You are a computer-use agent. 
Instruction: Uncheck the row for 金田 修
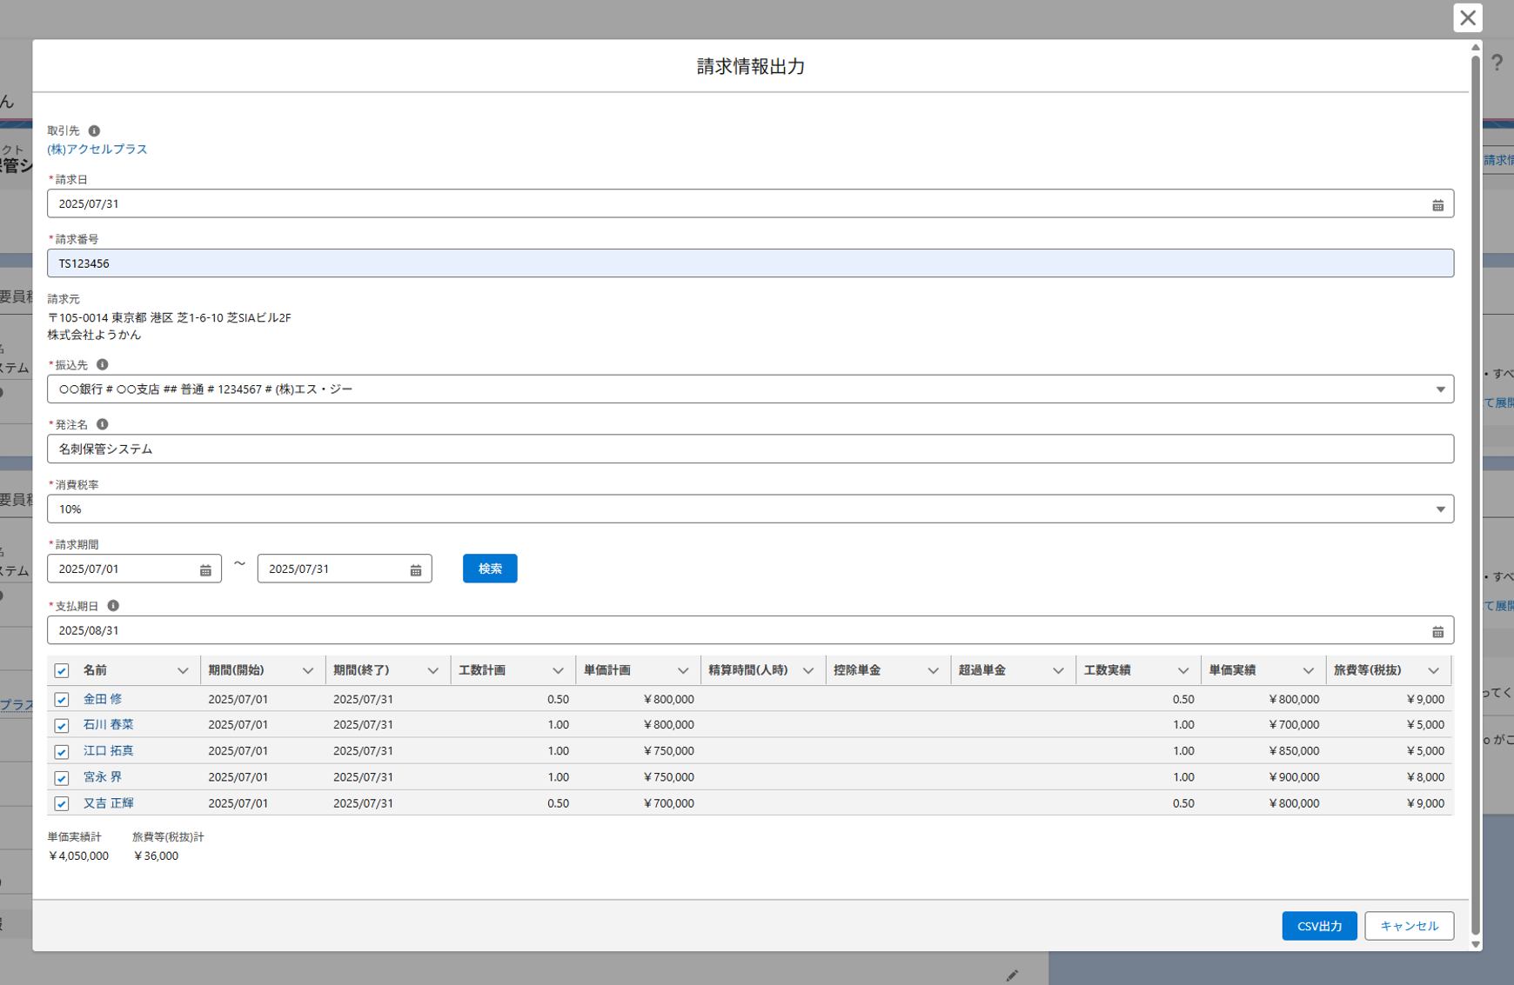[x=62, y=699]
